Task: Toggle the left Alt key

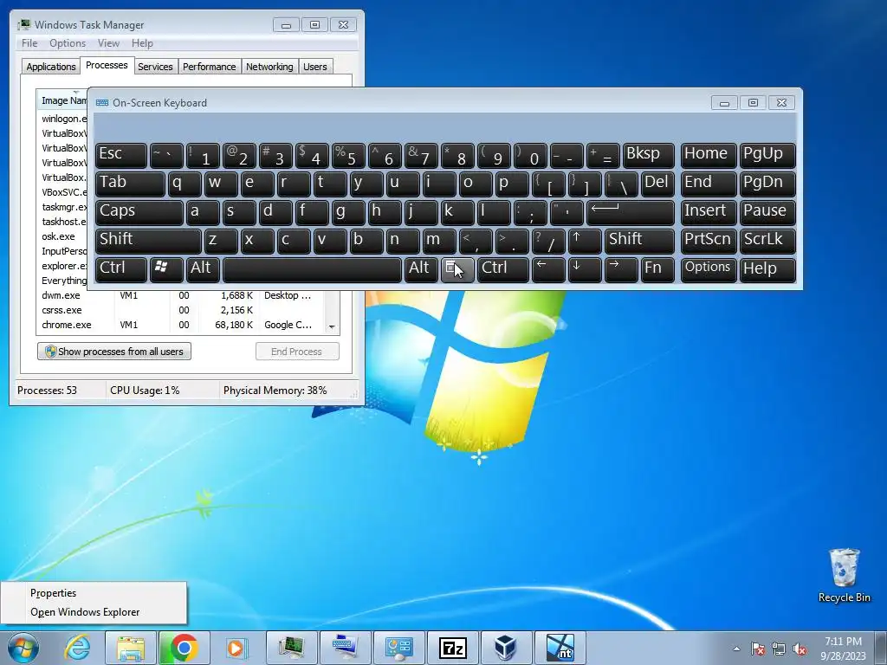Action: coord(203,269)
